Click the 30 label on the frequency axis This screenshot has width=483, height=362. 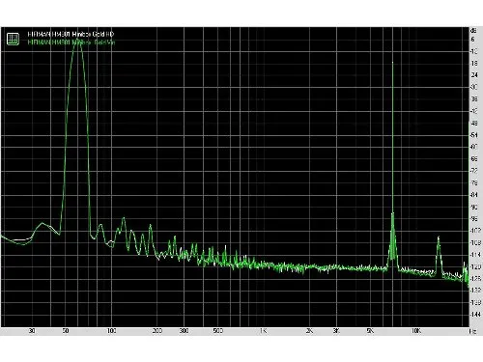point(32,331)
